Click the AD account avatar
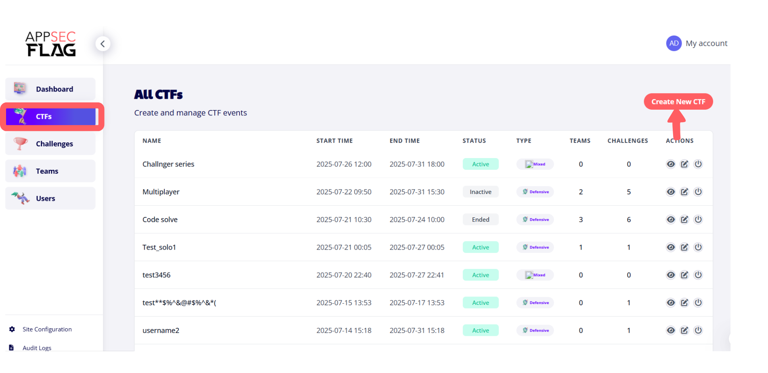Viewport: 768px width, 373px height. [674, 43]
